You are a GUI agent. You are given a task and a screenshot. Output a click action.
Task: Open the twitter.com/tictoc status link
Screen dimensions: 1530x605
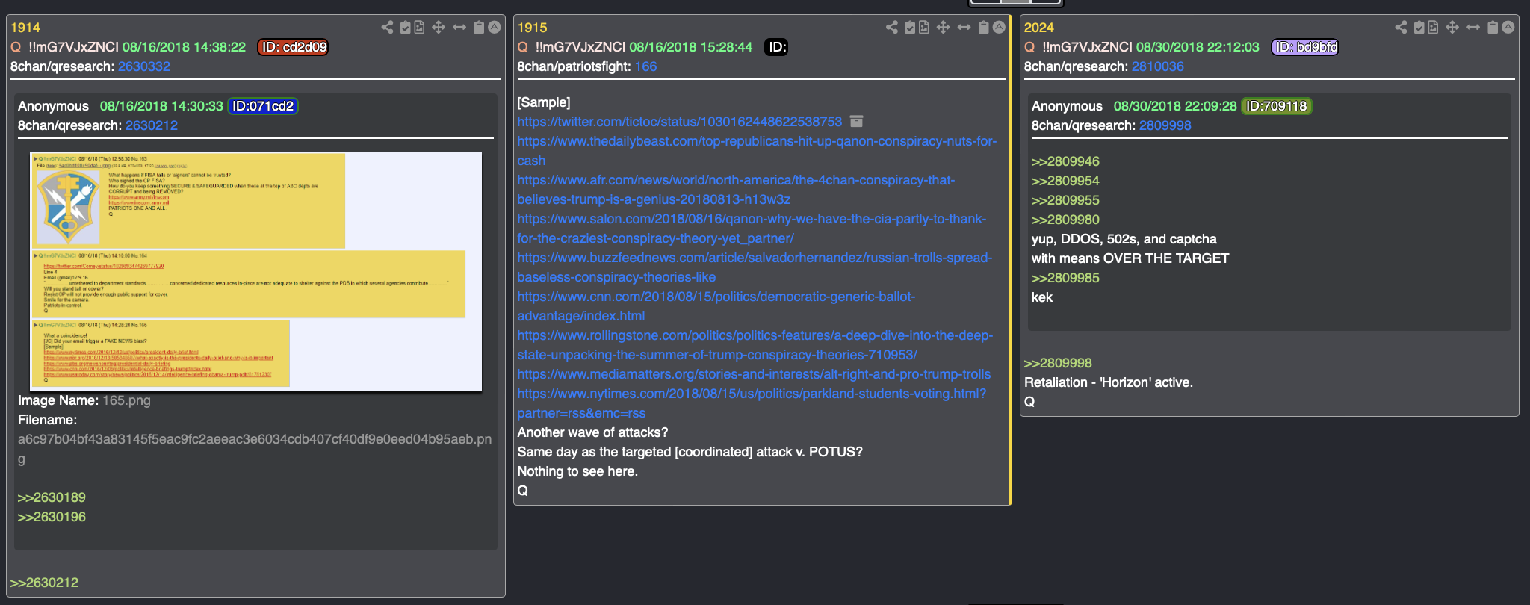pos(679,122)
